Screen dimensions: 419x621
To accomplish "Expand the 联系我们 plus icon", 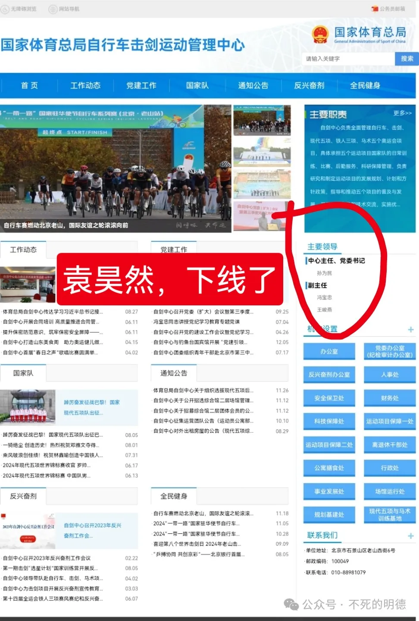I will [x=410, y=535].
